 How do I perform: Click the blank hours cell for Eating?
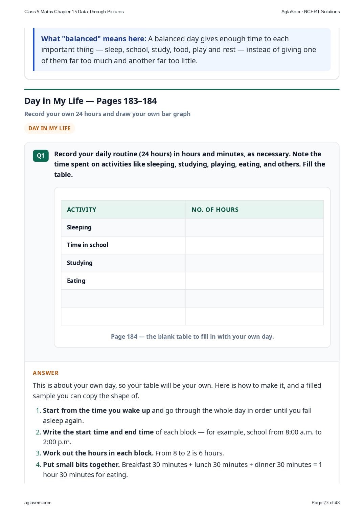(x=254, y=281)
